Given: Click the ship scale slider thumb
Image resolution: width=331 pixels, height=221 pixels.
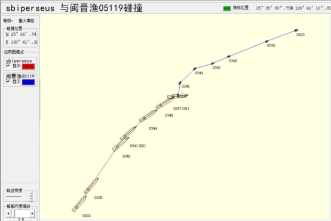Looking at the screenshot, I should pos(13,214).
